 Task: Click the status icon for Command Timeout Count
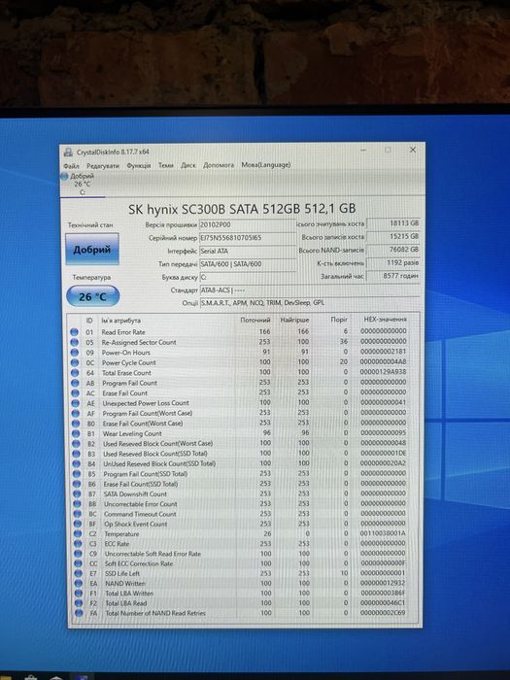coord(78,514)
